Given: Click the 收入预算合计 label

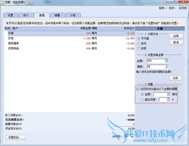Looking at the screenshot, I should click(14, 115).
